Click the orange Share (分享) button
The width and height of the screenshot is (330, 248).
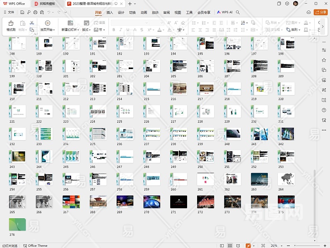click(320, 12)
